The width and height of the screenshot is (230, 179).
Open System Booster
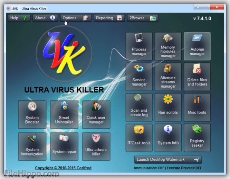(x=32, y=115)
